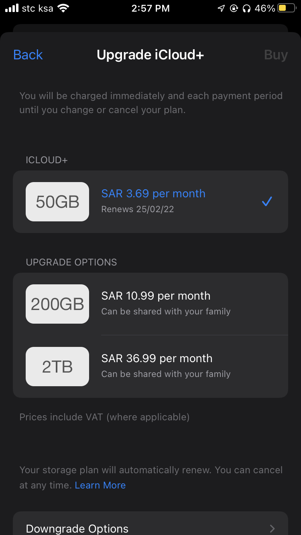Tap the location arrow status icon
Screen dimensions: 301x535
coord(221,8)
